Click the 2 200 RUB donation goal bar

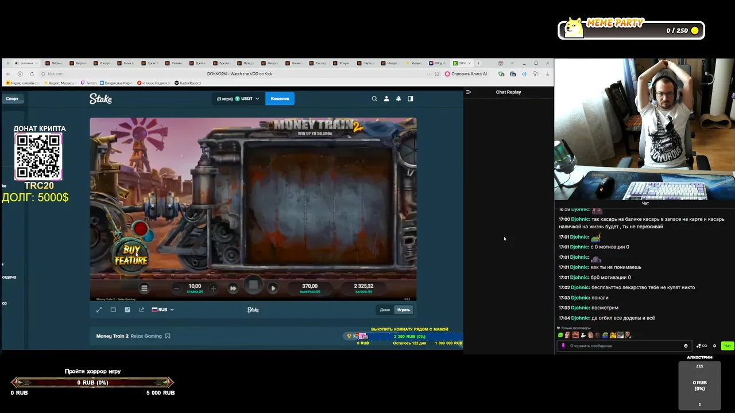tap(409, 336)
